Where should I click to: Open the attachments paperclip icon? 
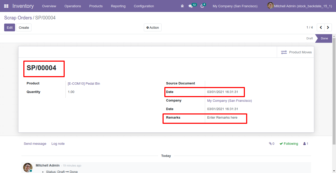(271, 144)
